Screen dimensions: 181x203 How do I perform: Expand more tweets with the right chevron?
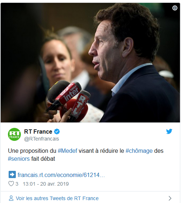[x=170, y=198]
